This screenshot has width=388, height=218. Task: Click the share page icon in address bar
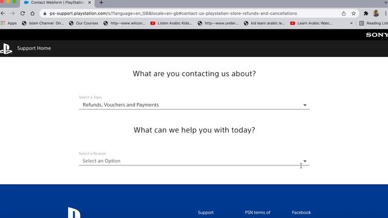[344, 13]
